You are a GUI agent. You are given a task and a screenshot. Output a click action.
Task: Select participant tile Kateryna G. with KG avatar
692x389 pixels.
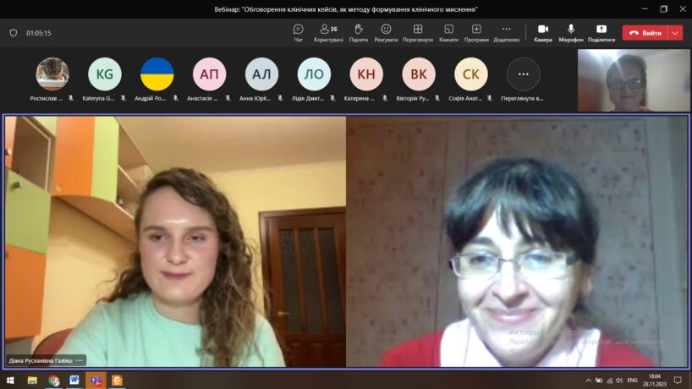(x=105, y=74)
